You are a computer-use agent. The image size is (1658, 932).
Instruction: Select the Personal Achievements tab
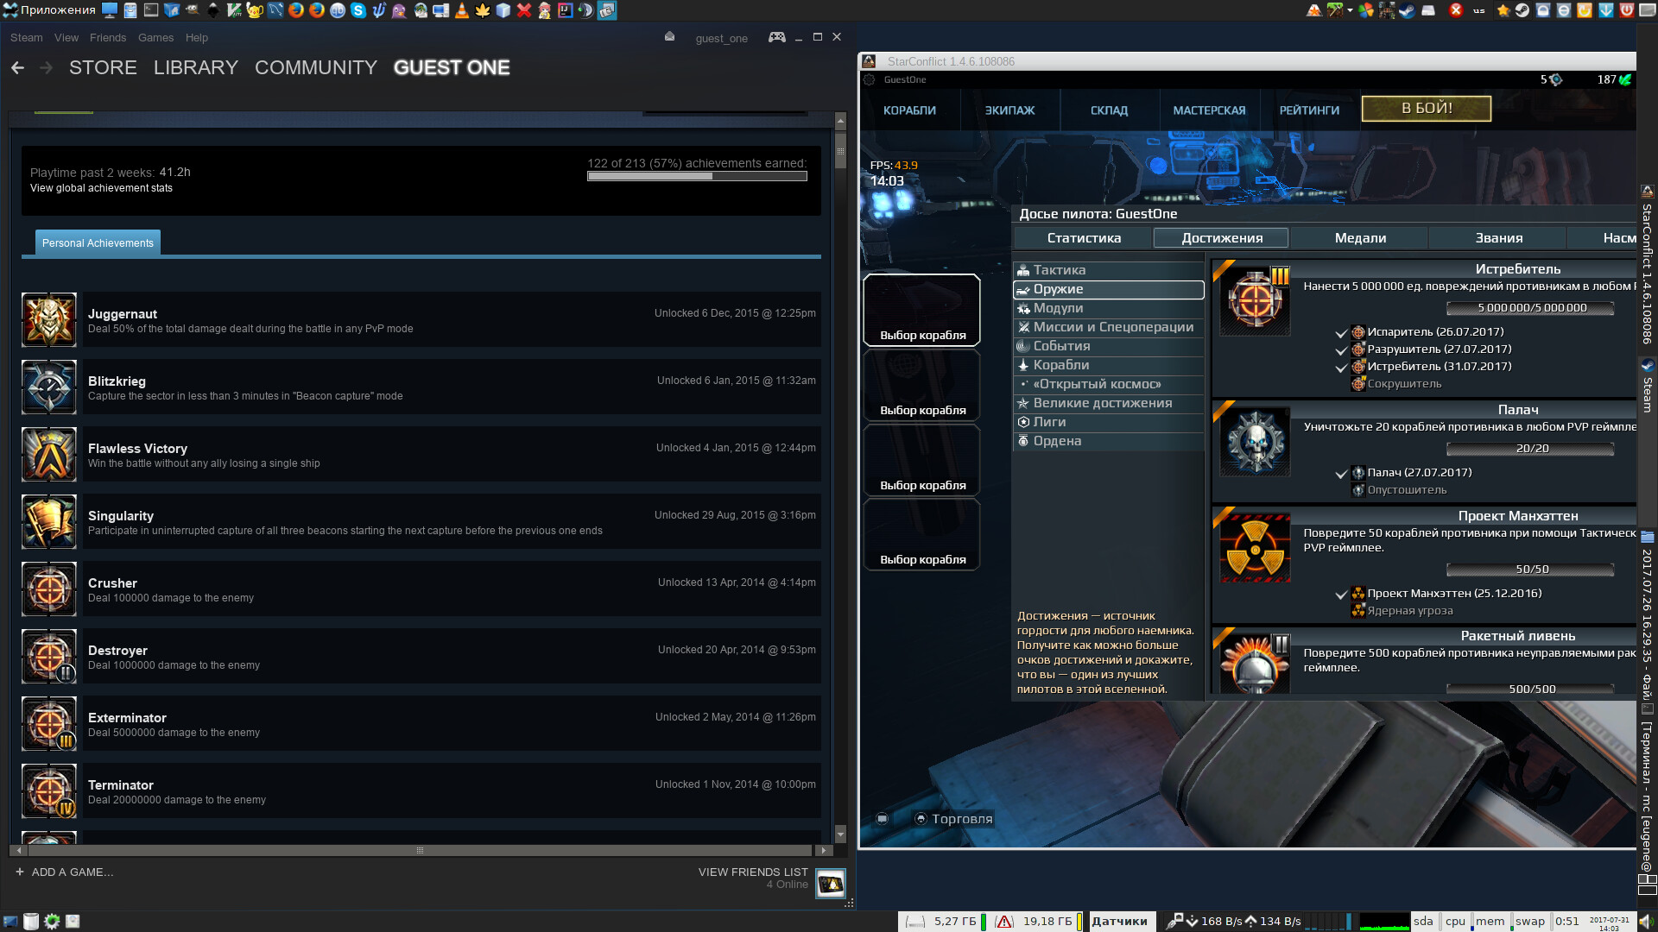[x=98, y=242]
